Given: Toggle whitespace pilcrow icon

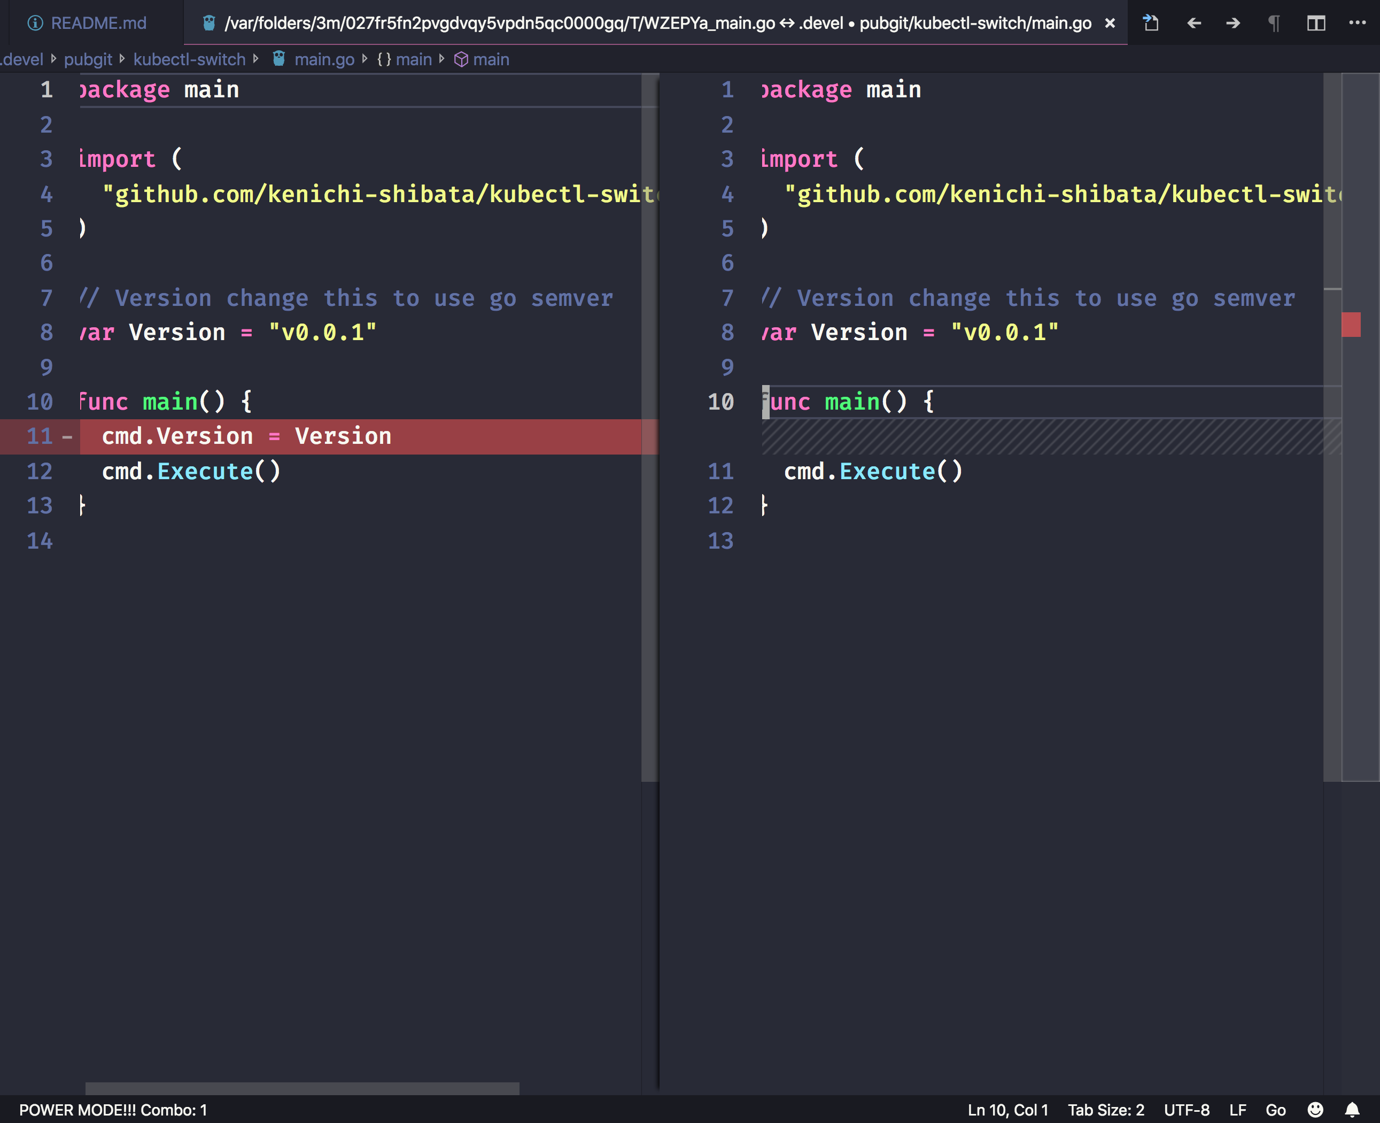Looking at the screenshot, I should click(1274, 24).
